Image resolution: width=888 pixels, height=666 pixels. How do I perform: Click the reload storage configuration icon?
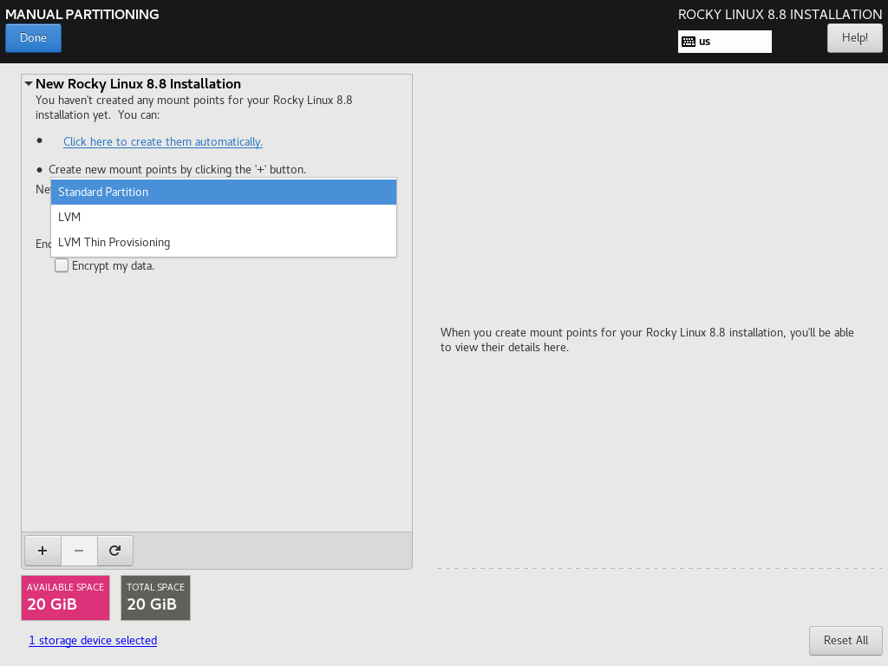pos(114,550)
